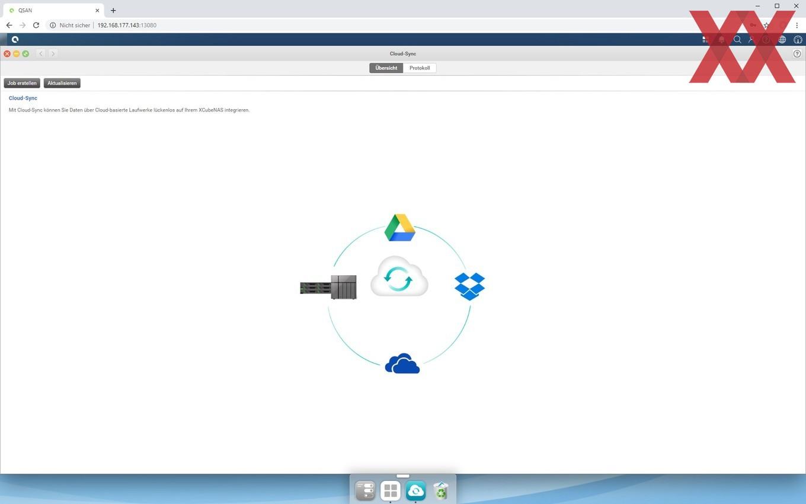Click the browser back arrow
The width and height of the screenshot is (806, 504).
coord(9,25)
